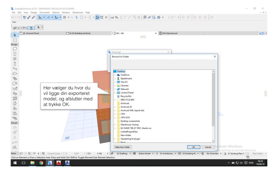Select the Glasshouse visning folder
This screenshot has width=278, height=173.
point(129,125)
